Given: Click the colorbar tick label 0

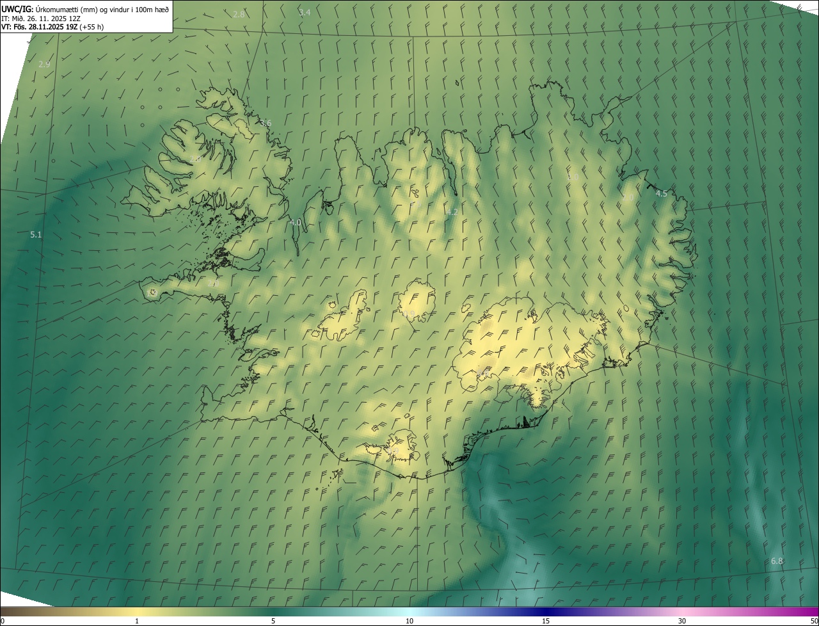Looking at the screenshot, I should [x=3, y=621].
